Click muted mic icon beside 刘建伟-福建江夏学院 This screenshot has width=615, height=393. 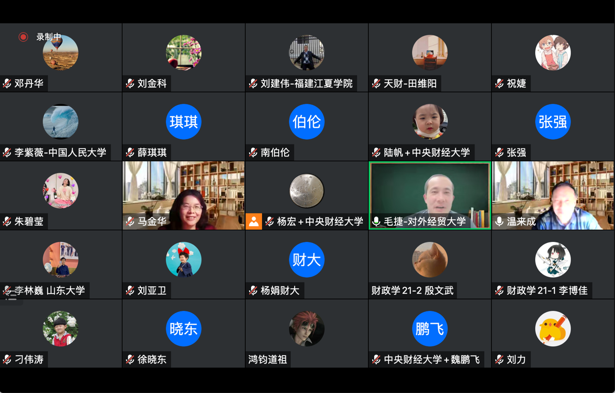[x=253, y=84]
